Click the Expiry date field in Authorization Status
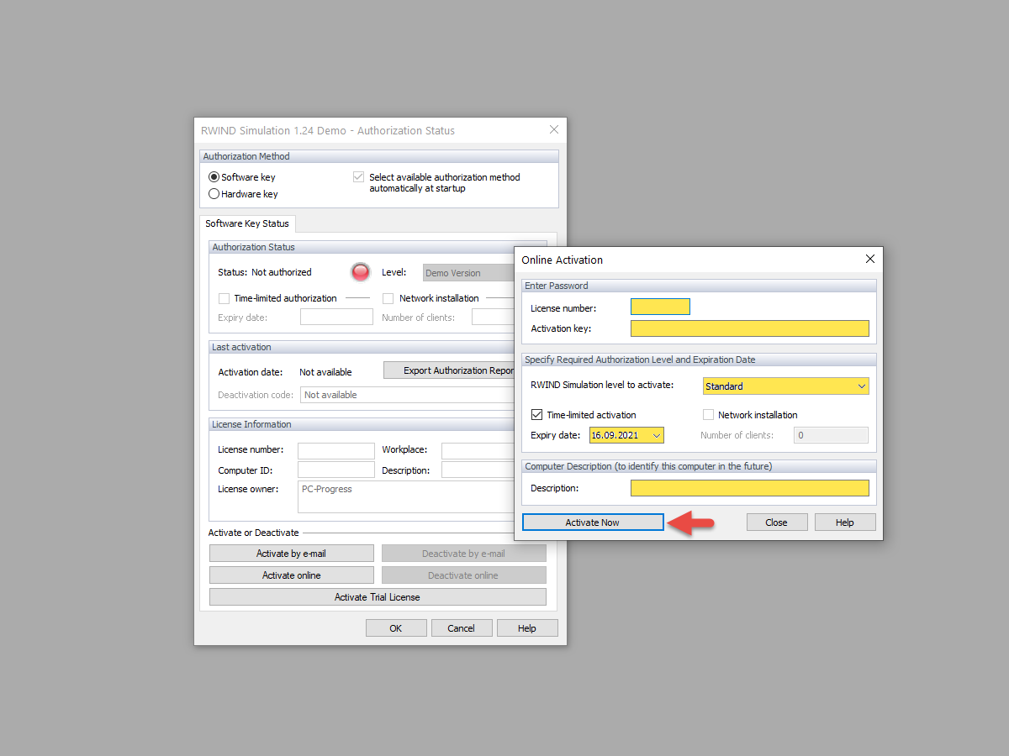This screenshot has width=1009, height=756. 336,317
